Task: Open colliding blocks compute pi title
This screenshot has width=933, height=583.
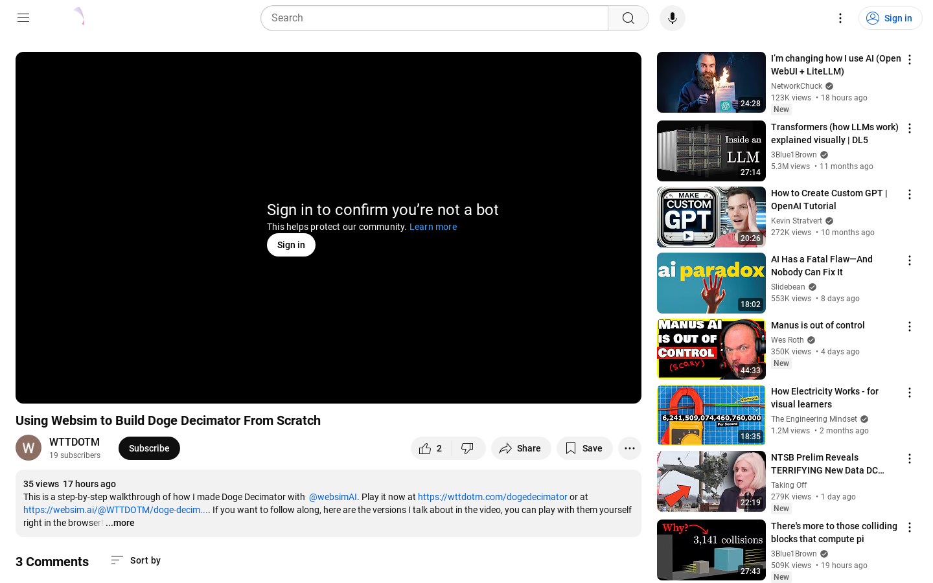Action: [x=834, y=532]
